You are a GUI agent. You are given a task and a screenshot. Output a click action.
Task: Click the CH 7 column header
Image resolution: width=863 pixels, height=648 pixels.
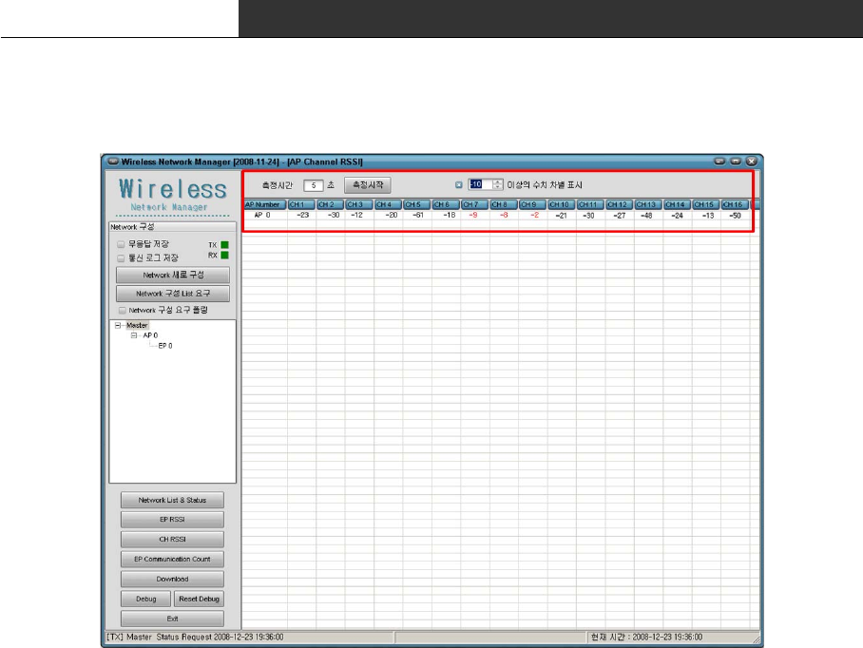[x=475, y=204]
